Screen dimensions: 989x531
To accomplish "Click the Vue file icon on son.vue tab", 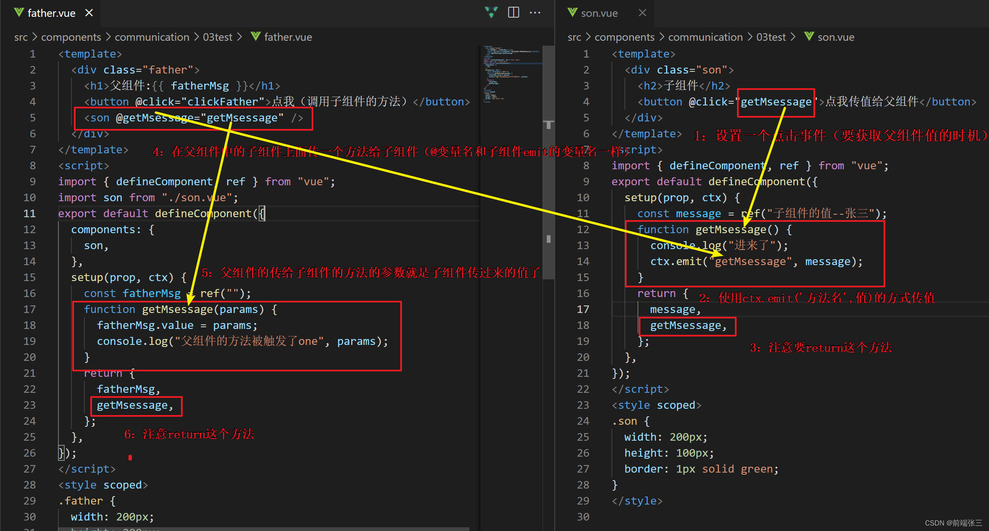I will pyautogui.click(x=572, y=13).
